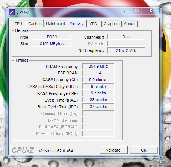The width and height of the screenshot is (171, 167).
Task: Click the 8192 MBytes size field
Action: pyautogui.click(x=51, y=44)
